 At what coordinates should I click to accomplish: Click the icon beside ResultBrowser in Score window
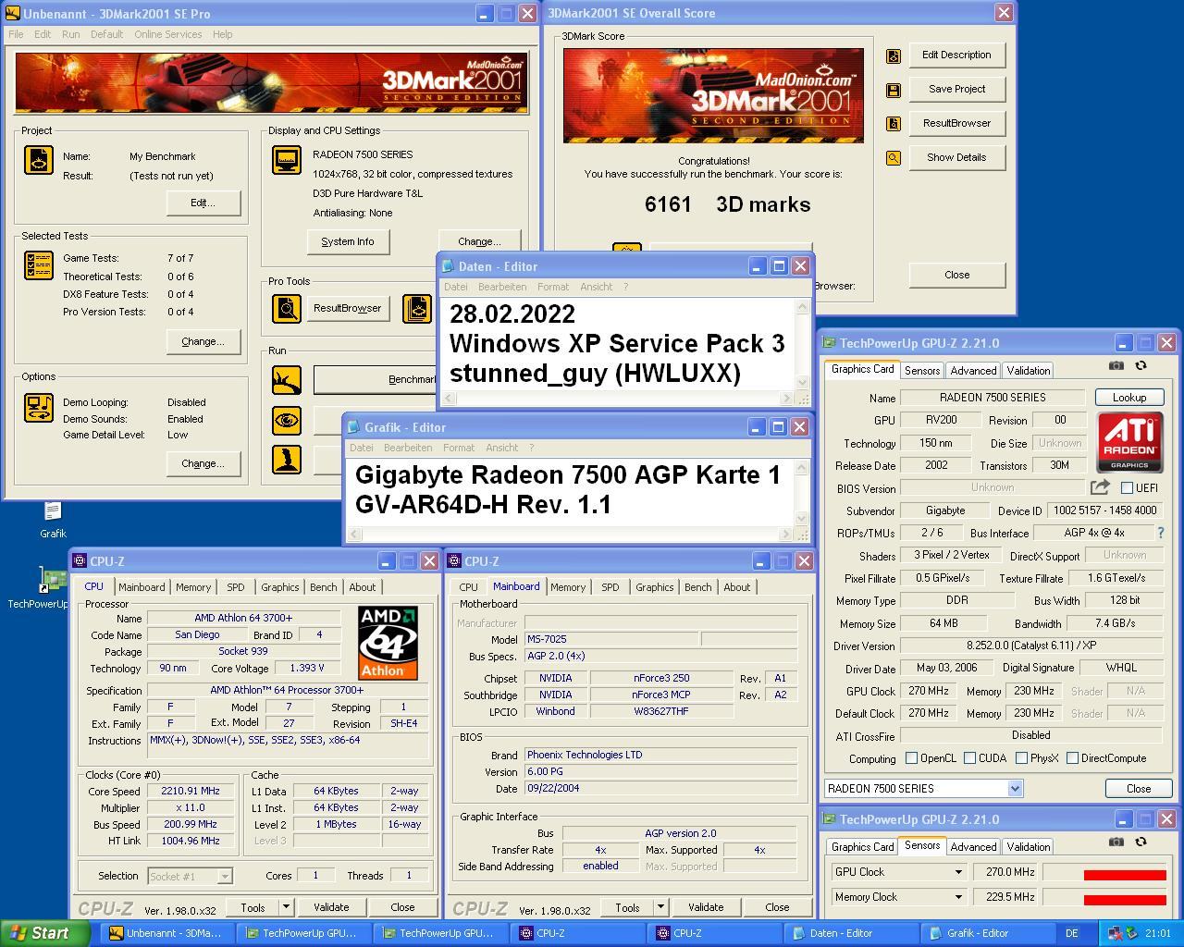tap(894, 124)
